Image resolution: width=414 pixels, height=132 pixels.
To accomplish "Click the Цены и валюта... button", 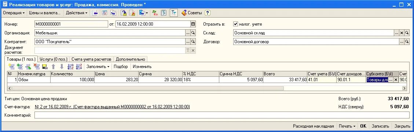I will tap(45, 13).
